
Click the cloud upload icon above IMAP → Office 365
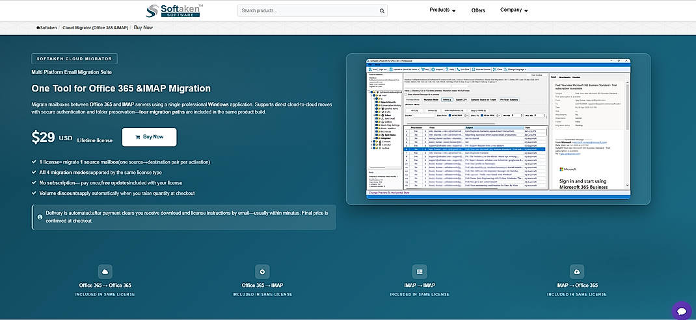(576, 271)
